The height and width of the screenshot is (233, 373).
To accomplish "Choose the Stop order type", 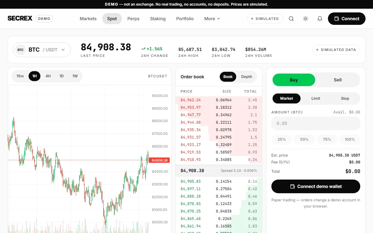I will 345,98.
